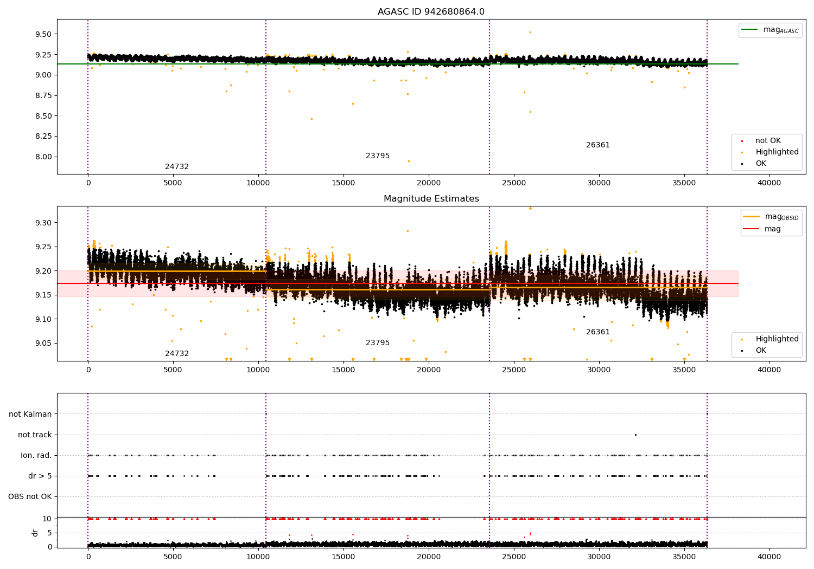Click the 'Magnitude Estimates' panel title

click(x=431, y=199)
